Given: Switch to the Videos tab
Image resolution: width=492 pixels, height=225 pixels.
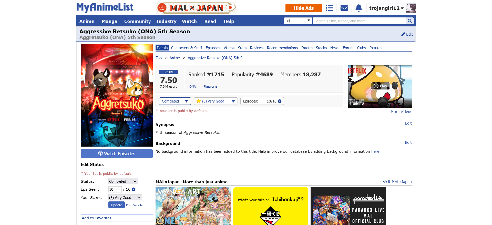Looking at the screenshot, I should point(229,48).
